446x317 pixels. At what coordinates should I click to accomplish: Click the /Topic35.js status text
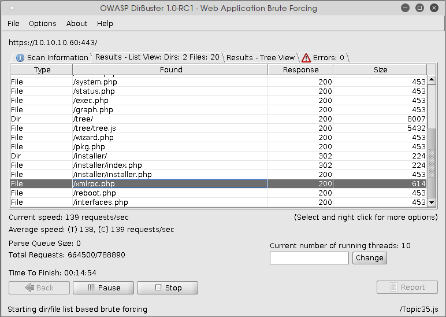(x=419, y=309)
